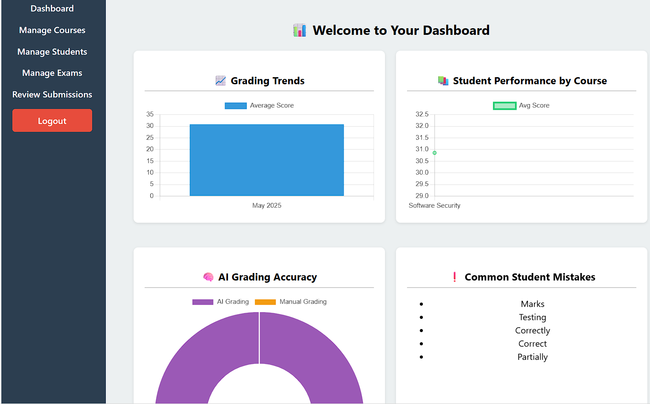The height and width of the screenshot is (404, 650).
Task: Click the chart icon beside Grading Trends
Action: [x=220, y=80]
